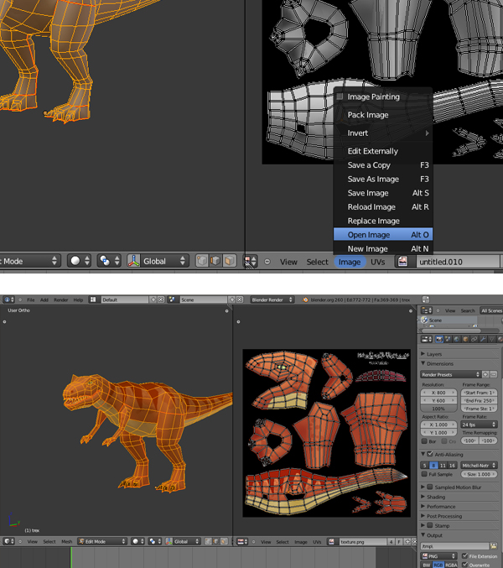Choose New Image from the menu
The image size is (503, 568).
point(383,249)
